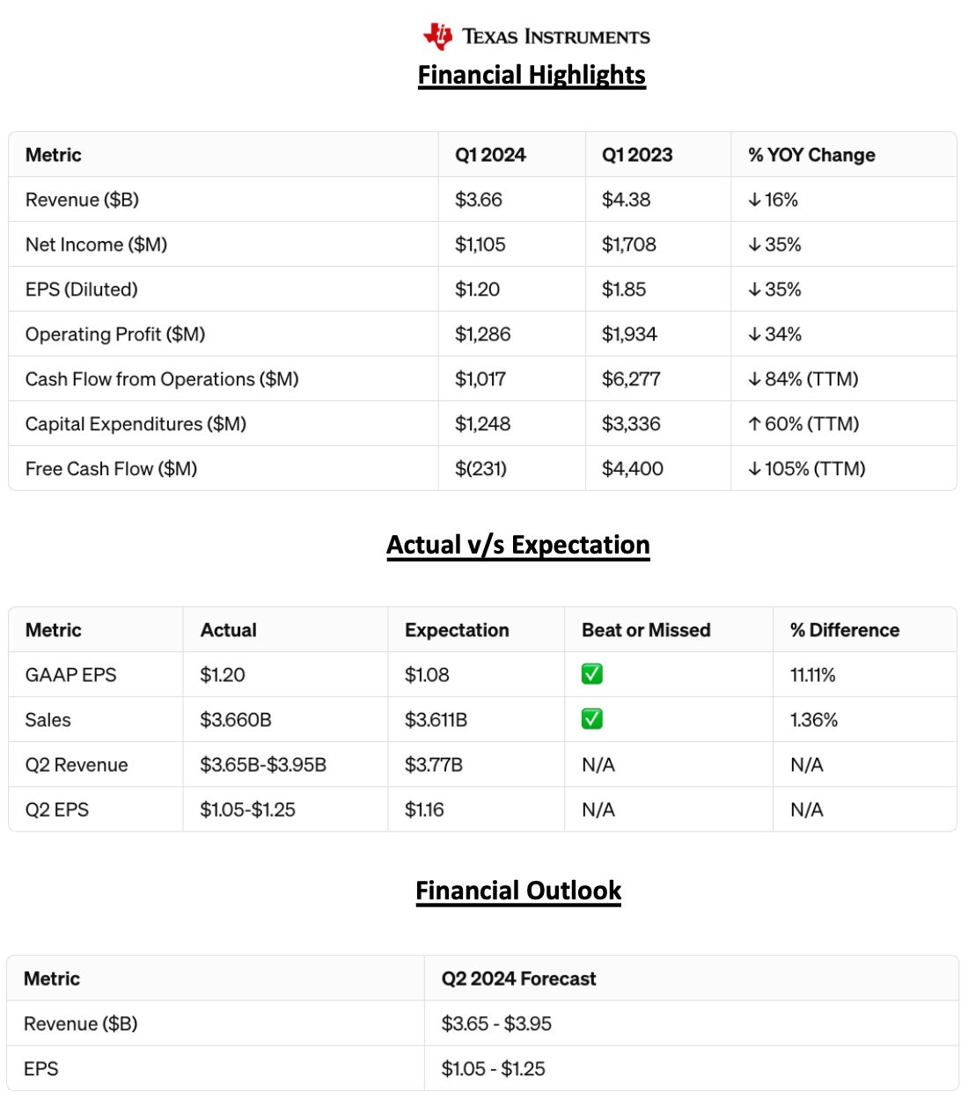The image size is (968, 1100).
Task: Click the Financial Highlights heading
Action: tap(532, 76)
